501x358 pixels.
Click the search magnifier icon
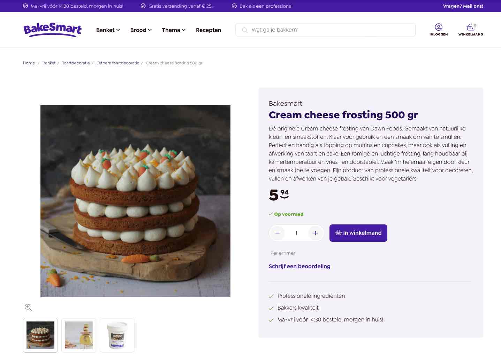point(245,30)
